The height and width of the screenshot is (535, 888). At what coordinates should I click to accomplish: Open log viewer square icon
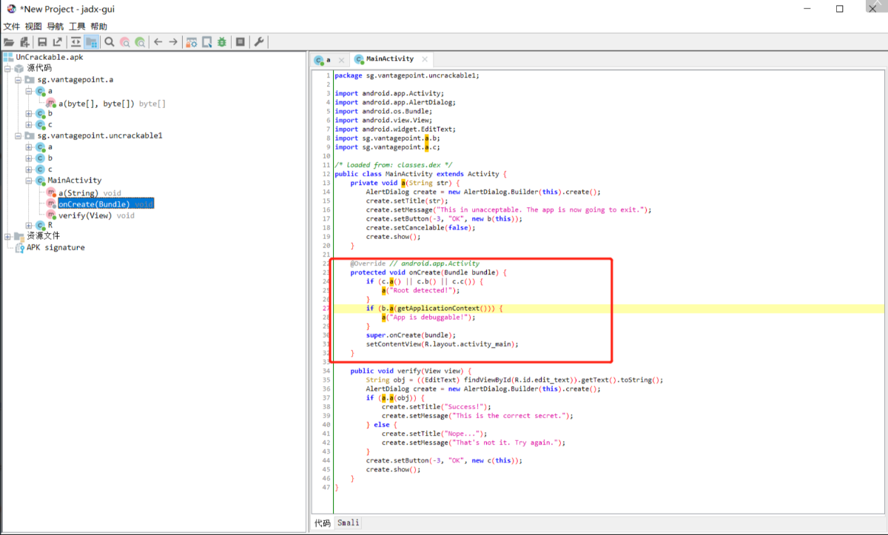coord(240,42)
